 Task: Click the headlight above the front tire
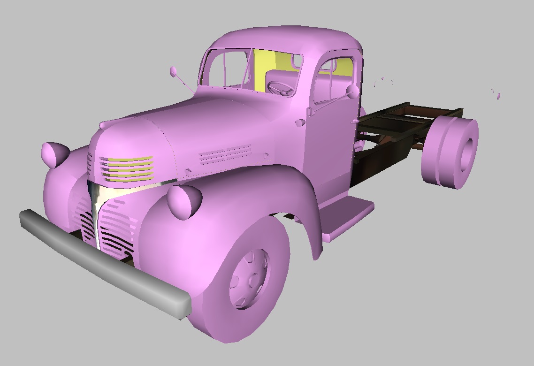184,202
